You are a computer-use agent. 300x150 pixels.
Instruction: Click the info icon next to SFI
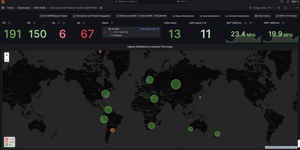tap(9, 23)
